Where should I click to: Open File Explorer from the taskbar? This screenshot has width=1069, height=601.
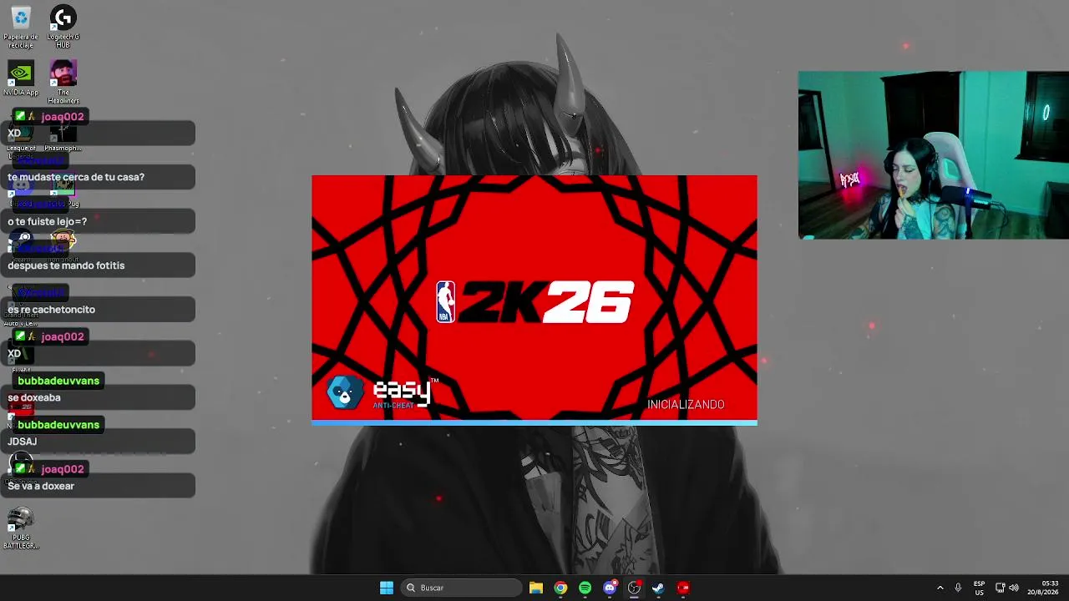(x=536, y=588)
